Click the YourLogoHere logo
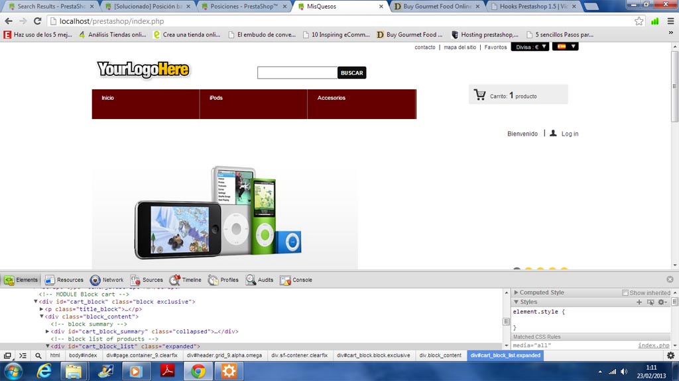Screen dimensions: 679x381 click(143, 69)
